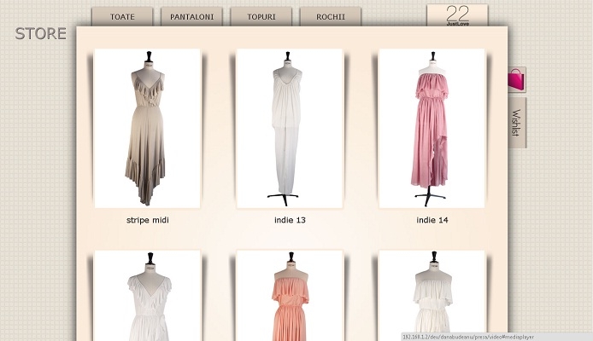The image size is (593, 341).
Task: Click the 22 JustLove logo
Action: 458,15
